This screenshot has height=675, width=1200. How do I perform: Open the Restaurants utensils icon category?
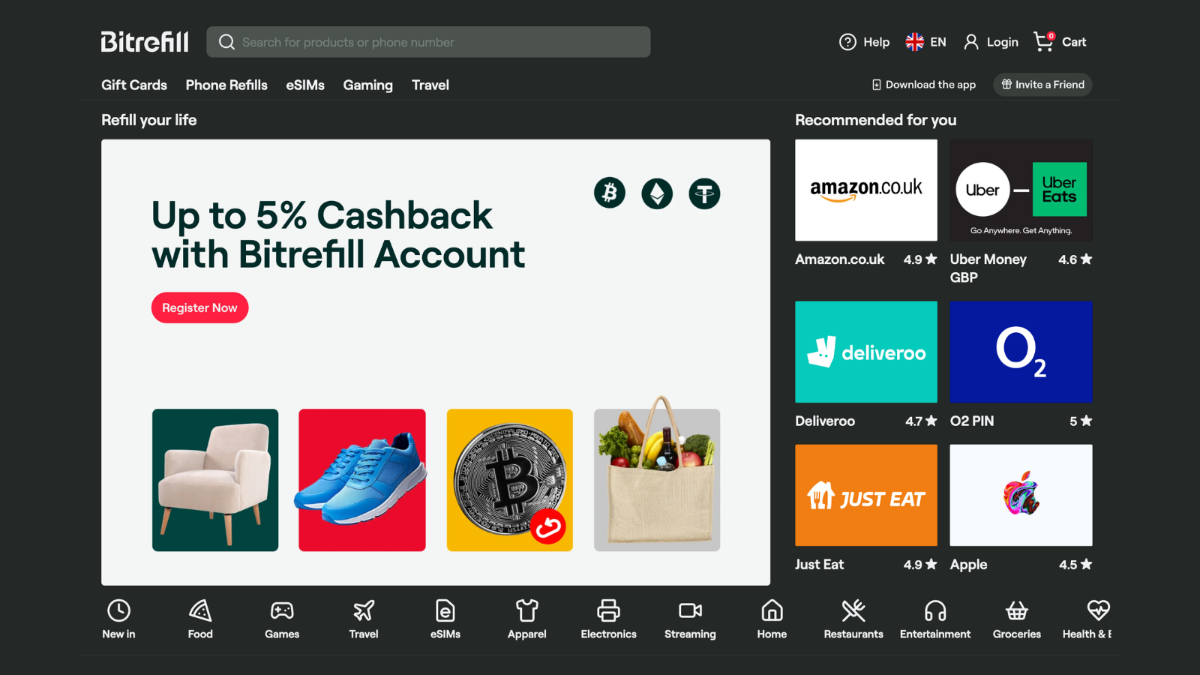[x=853, y=610]
